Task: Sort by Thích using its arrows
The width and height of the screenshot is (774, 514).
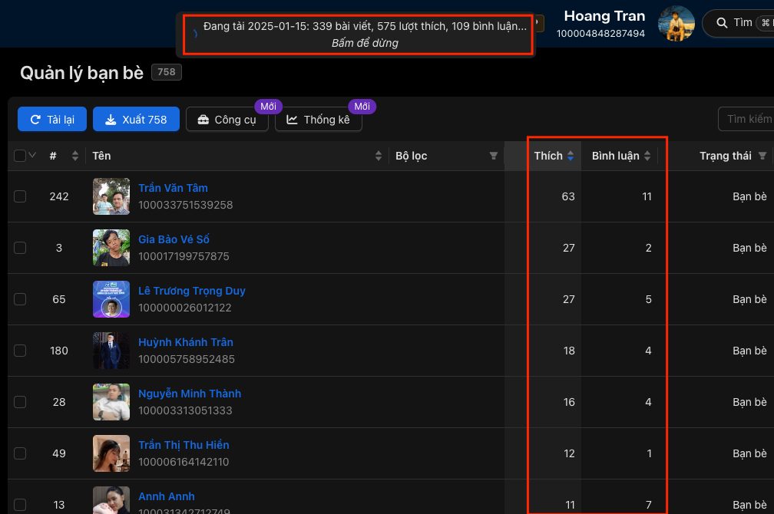Action: coord(571,156)
